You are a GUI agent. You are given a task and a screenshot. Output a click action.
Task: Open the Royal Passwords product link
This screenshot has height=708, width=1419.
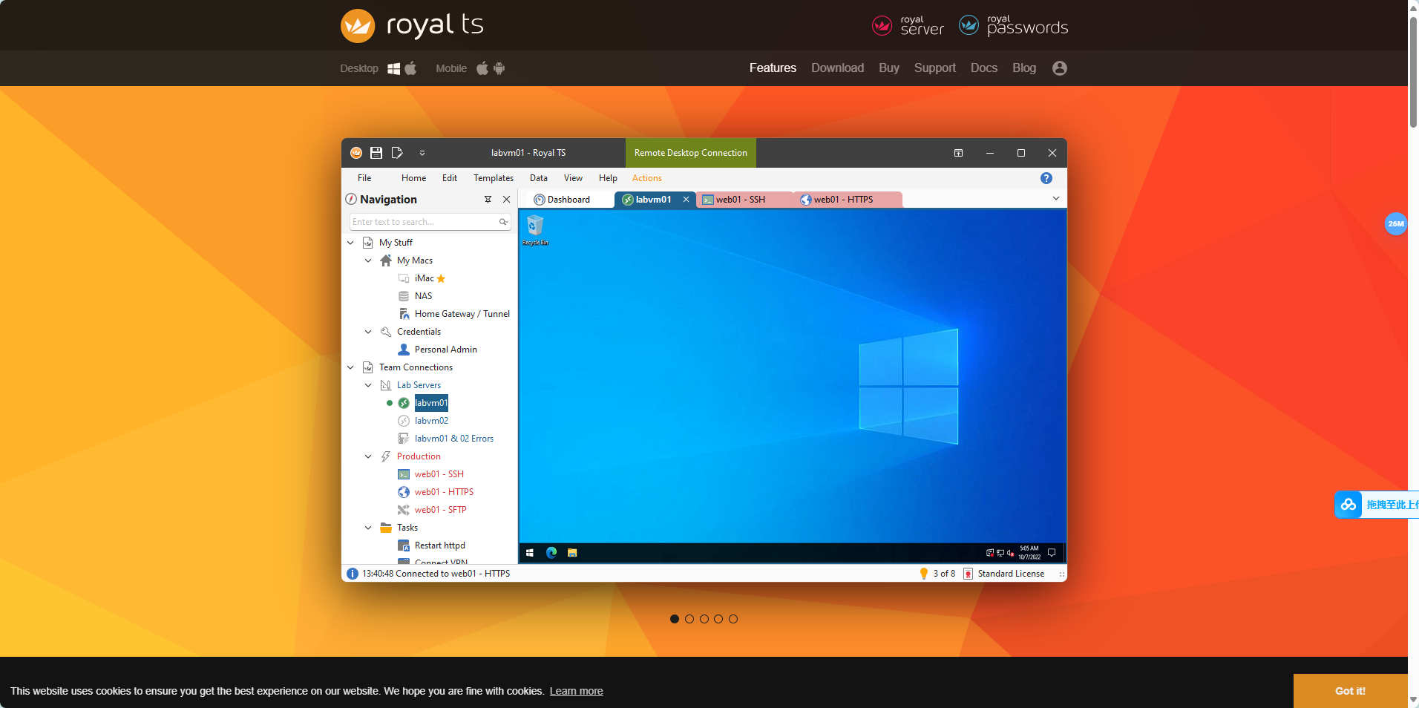click(x=1014, y=26)
